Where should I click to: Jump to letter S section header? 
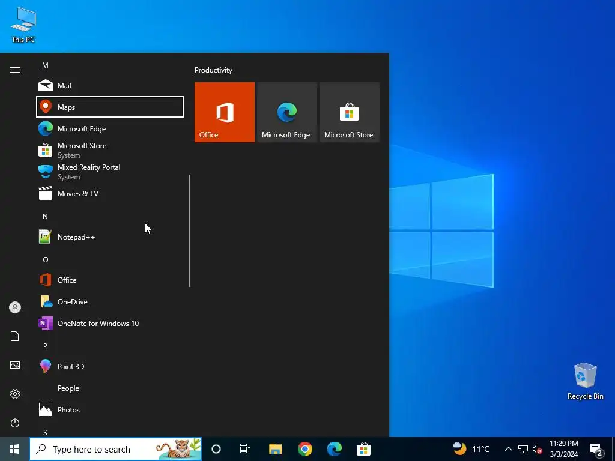45,432
